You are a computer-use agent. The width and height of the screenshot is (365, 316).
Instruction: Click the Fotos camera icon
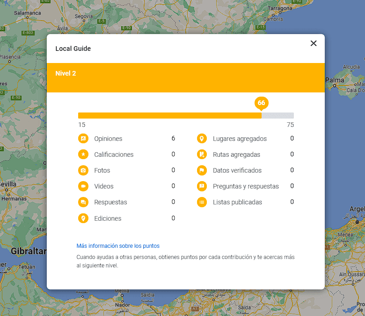coord(83,170)
